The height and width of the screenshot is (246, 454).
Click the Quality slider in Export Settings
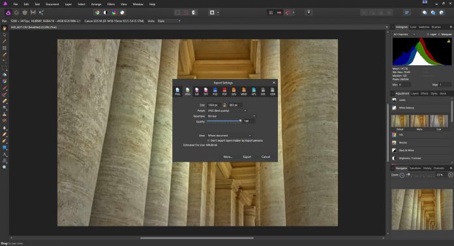tap(224, 121)
